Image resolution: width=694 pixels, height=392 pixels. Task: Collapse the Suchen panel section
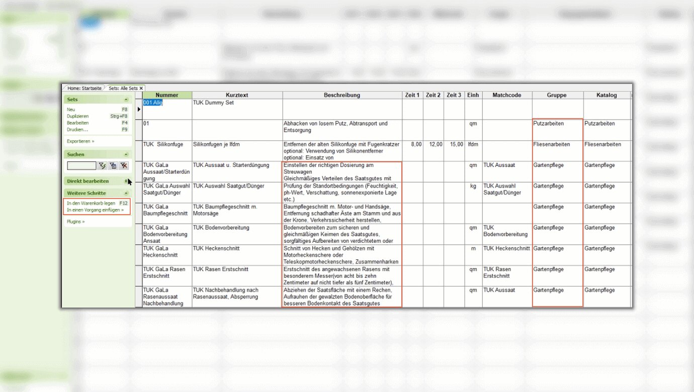tap(126, 155)
